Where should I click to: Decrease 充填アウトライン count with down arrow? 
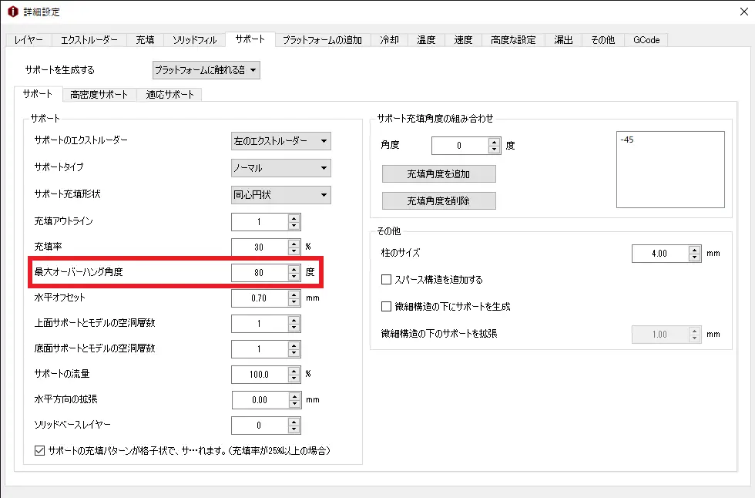(294, 226)
